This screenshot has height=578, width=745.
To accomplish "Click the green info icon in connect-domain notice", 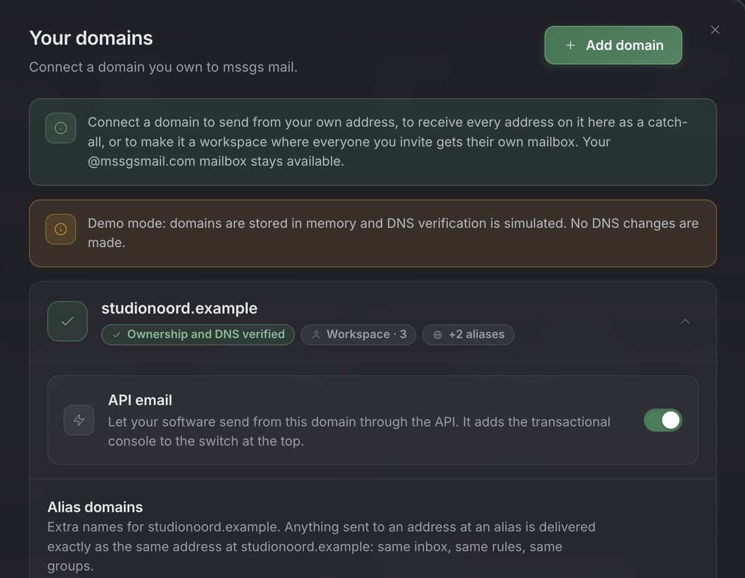I will (60, 127).
